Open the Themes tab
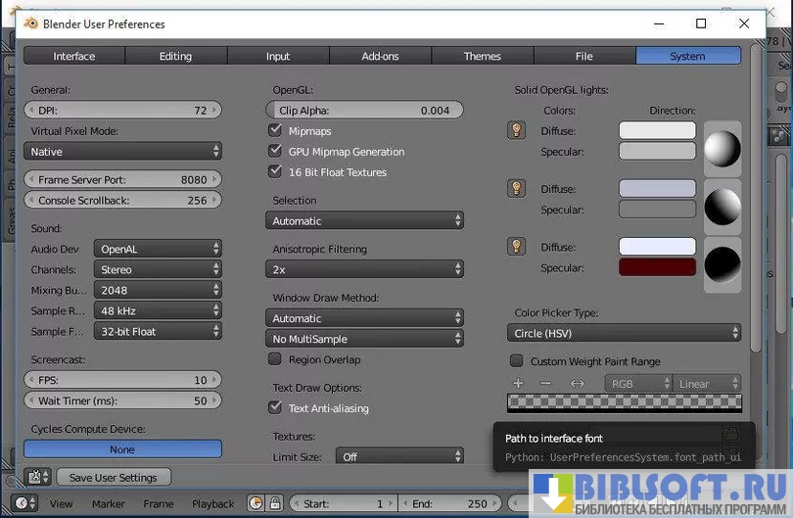Screen dimensions: 793x518 (482, 56)
